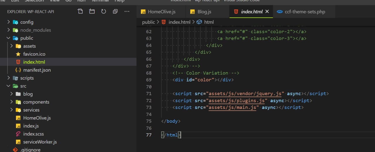The image size is (375, 152).
Task: Open serviceWorker.js from Explorer
Action: 40,142
